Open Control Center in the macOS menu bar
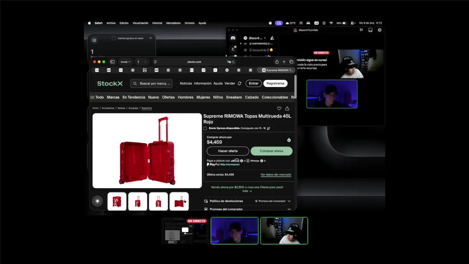The height and width of the screenshot is (264, 469). (352, 23)
